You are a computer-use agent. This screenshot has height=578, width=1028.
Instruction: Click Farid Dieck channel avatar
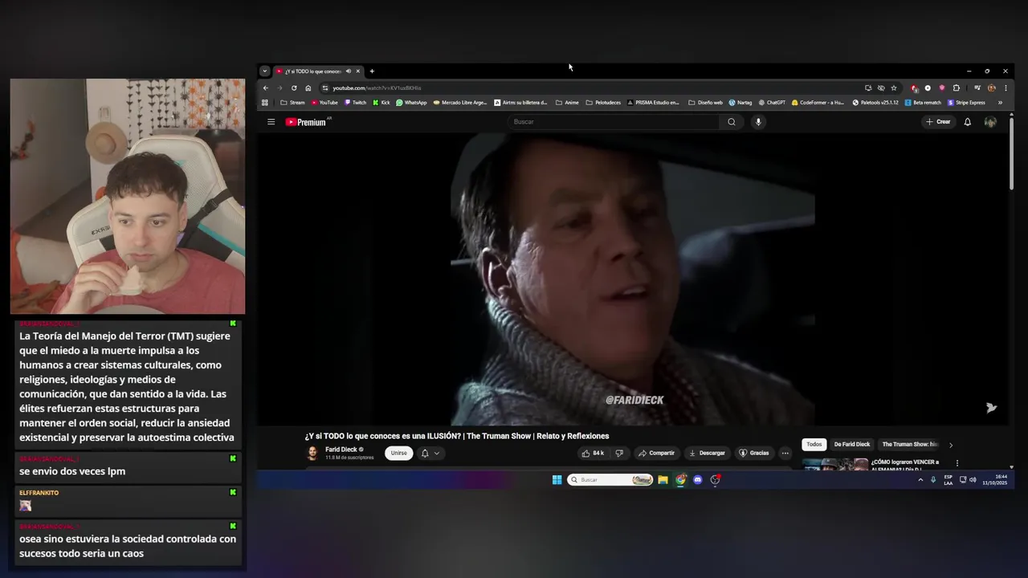312,454
